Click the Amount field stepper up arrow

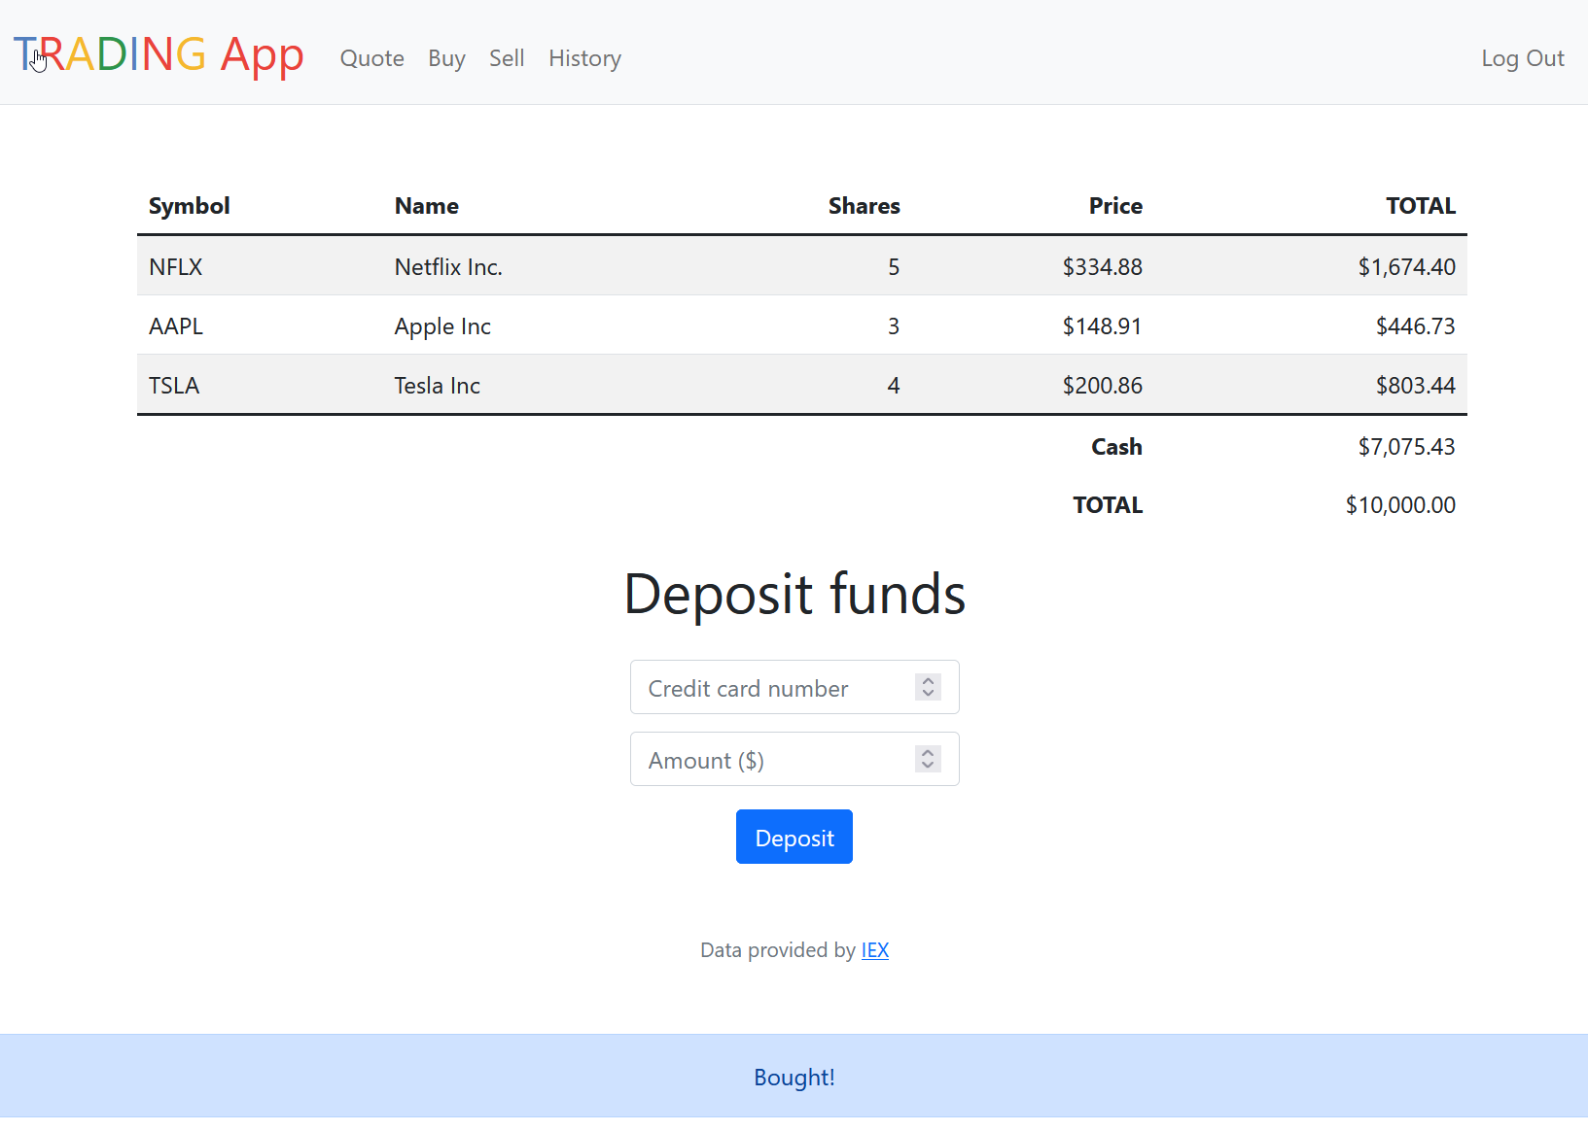click(927, 752)
